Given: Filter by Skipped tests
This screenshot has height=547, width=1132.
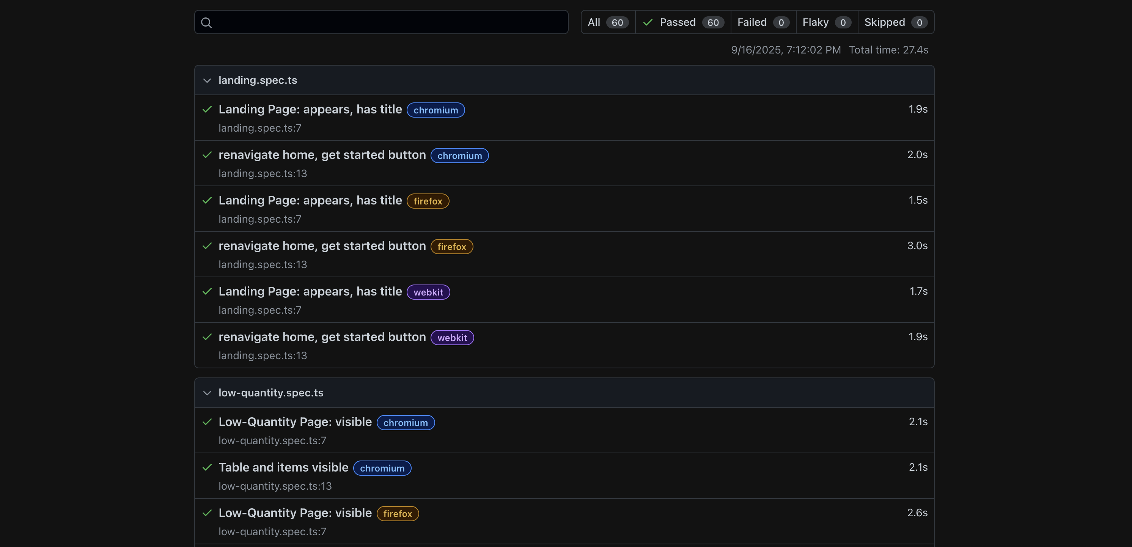Looking at the screenshot, I should (x=895, y=22).
